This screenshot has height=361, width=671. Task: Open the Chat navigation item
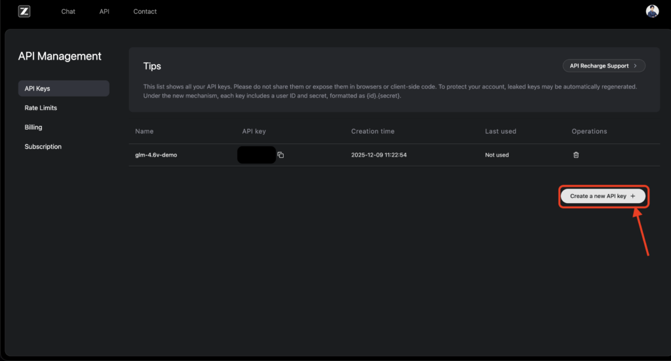pos(68,11)
